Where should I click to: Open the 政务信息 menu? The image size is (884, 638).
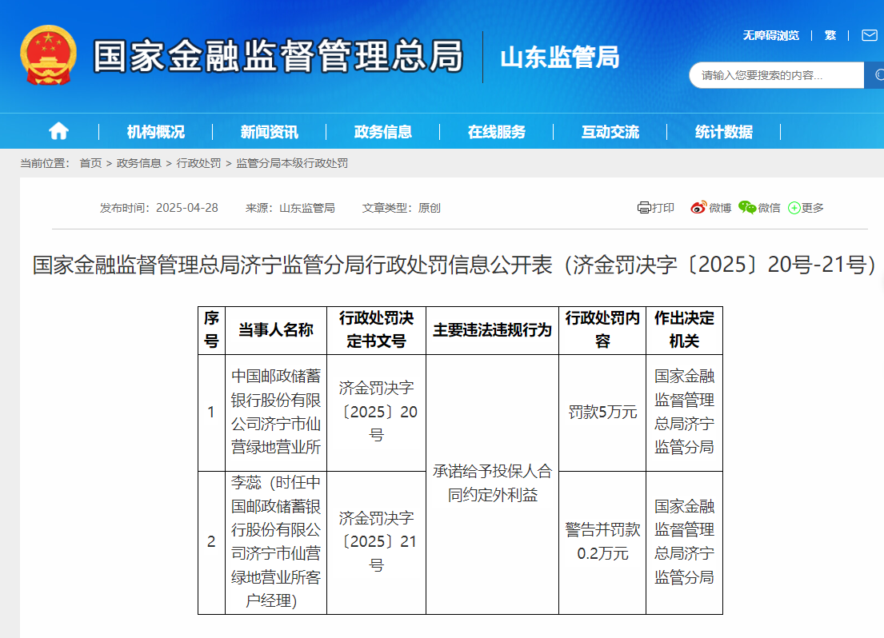click(x=383, y=132)
